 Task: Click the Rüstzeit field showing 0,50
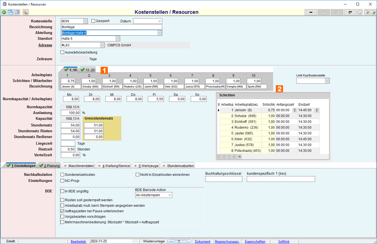[68, 149]
